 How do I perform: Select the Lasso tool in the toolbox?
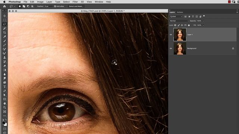(x=4, y=24)
